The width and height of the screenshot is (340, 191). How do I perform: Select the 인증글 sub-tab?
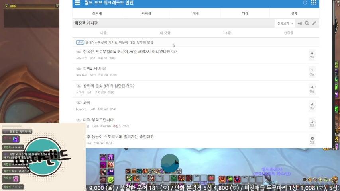point(289,33)
